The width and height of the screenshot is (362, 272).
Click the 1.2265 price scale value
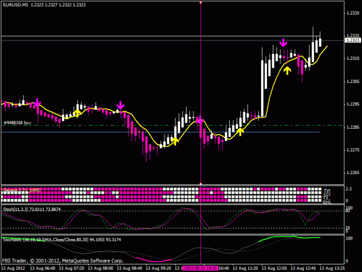[x=353, y=173]
